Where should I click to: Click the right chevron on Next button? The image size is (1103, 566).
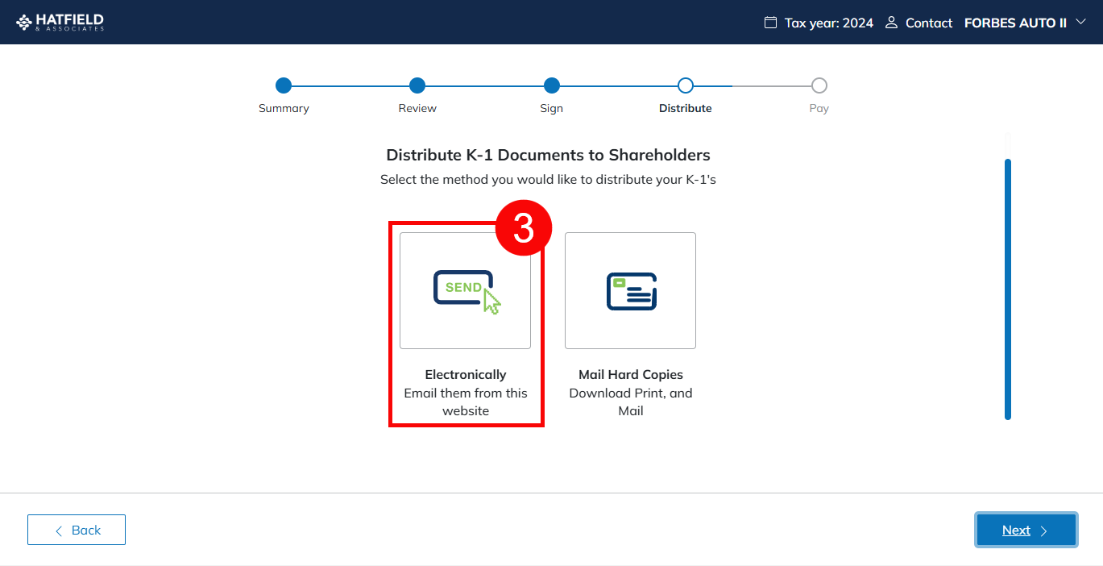point(1043,531)
